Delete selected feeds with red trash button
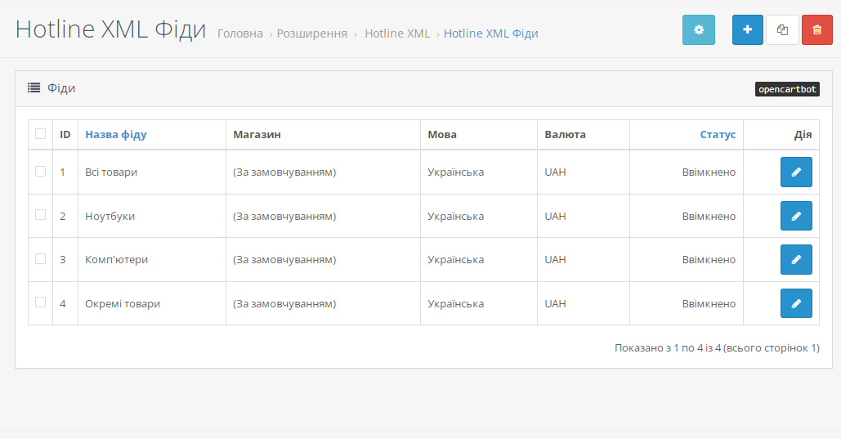This screenshot has height=439, width=841. tap(816, 29)
